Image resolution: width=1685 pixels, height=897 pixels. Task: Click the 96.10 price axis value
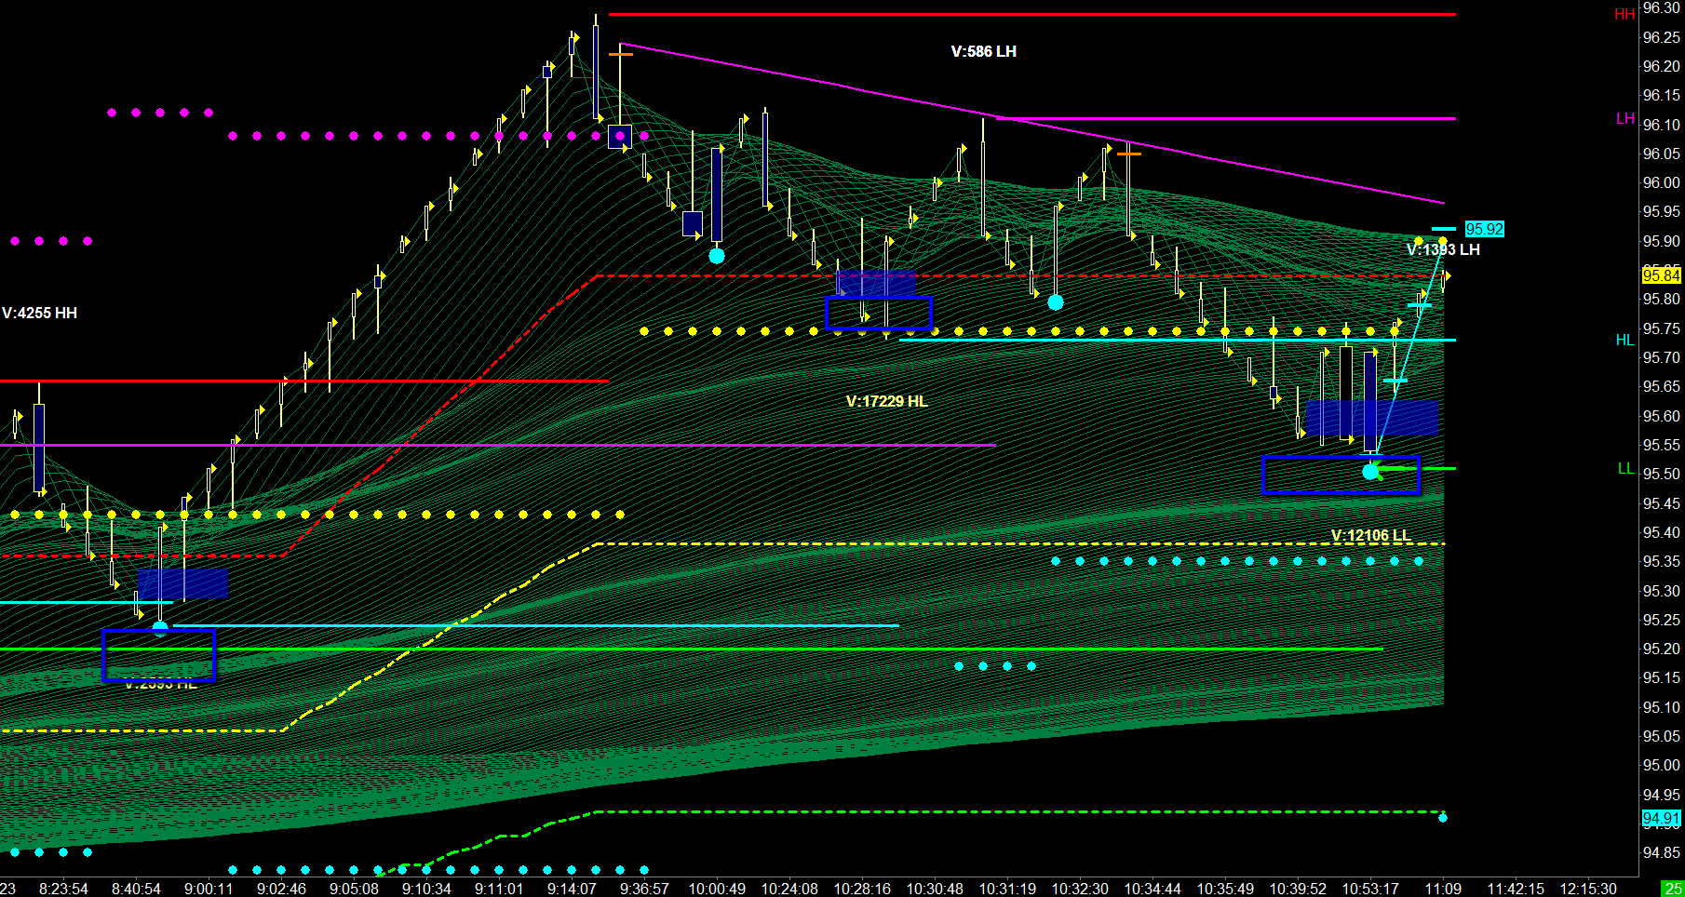(1662, 125)
